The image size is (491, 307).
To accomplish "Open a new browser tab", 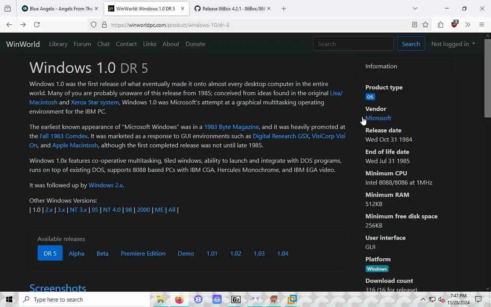I will pos(283,8).
